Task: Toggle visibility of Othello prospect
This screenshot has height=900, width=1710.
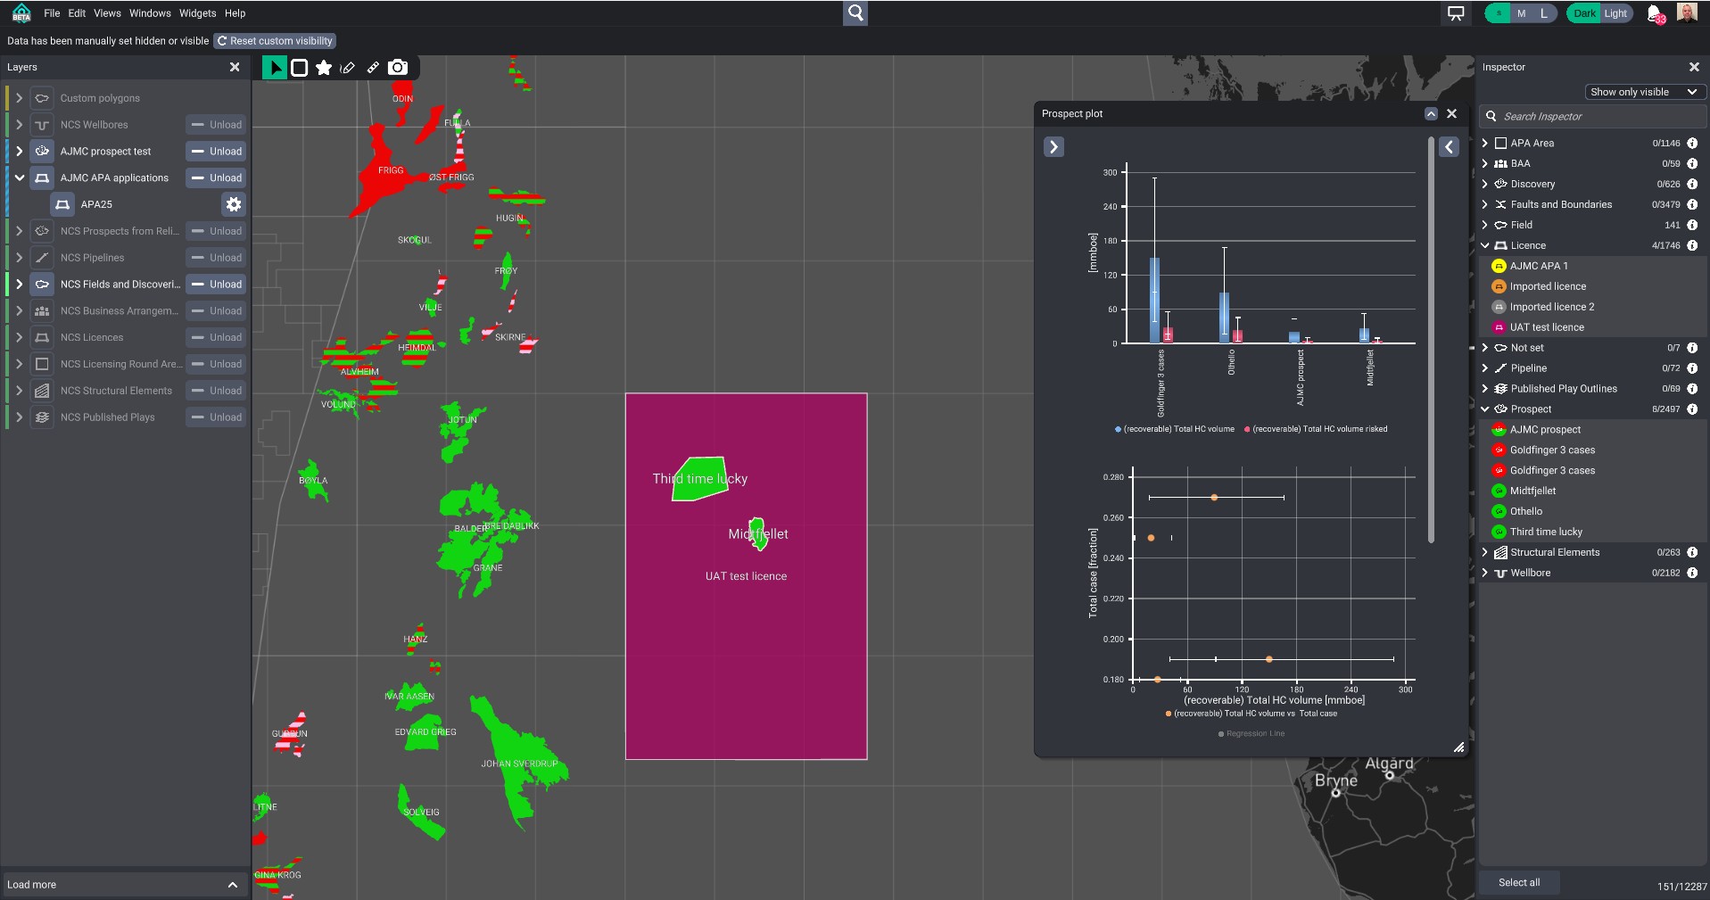Action: point(1499,512)
